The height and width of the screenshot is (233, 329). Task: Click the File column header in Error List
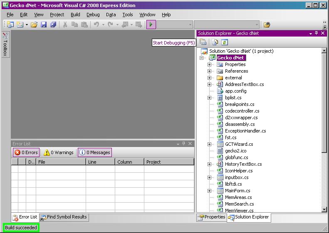point(61,162)
